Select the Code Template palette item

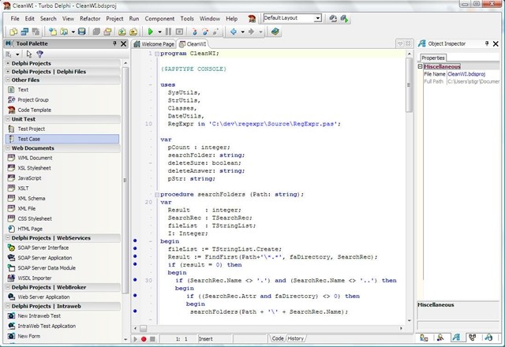coord(33,110)
